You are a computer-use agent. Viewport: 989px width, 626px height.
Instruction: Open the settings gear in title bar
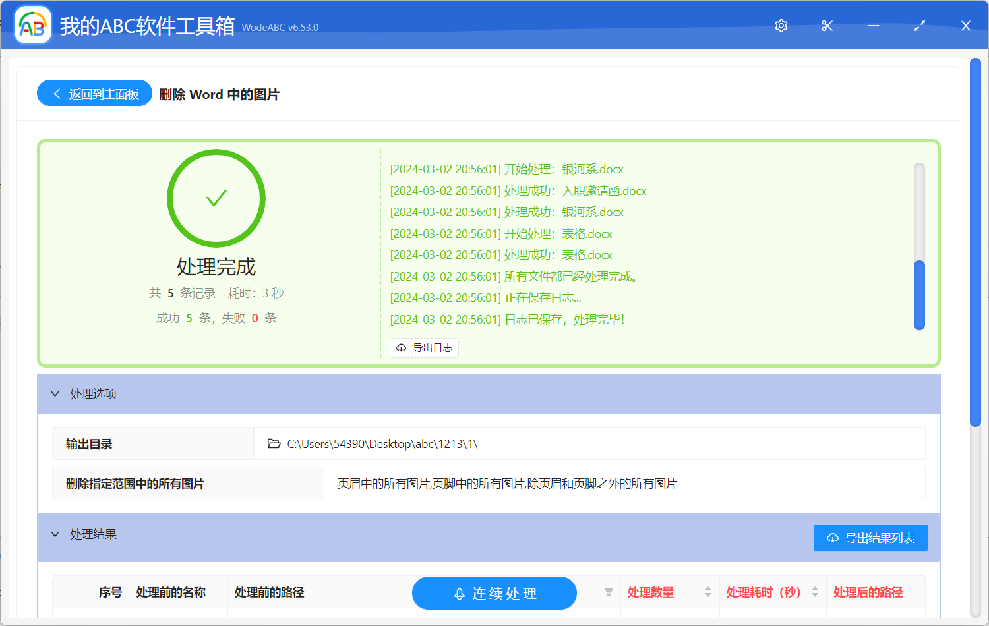coord(781,26)
